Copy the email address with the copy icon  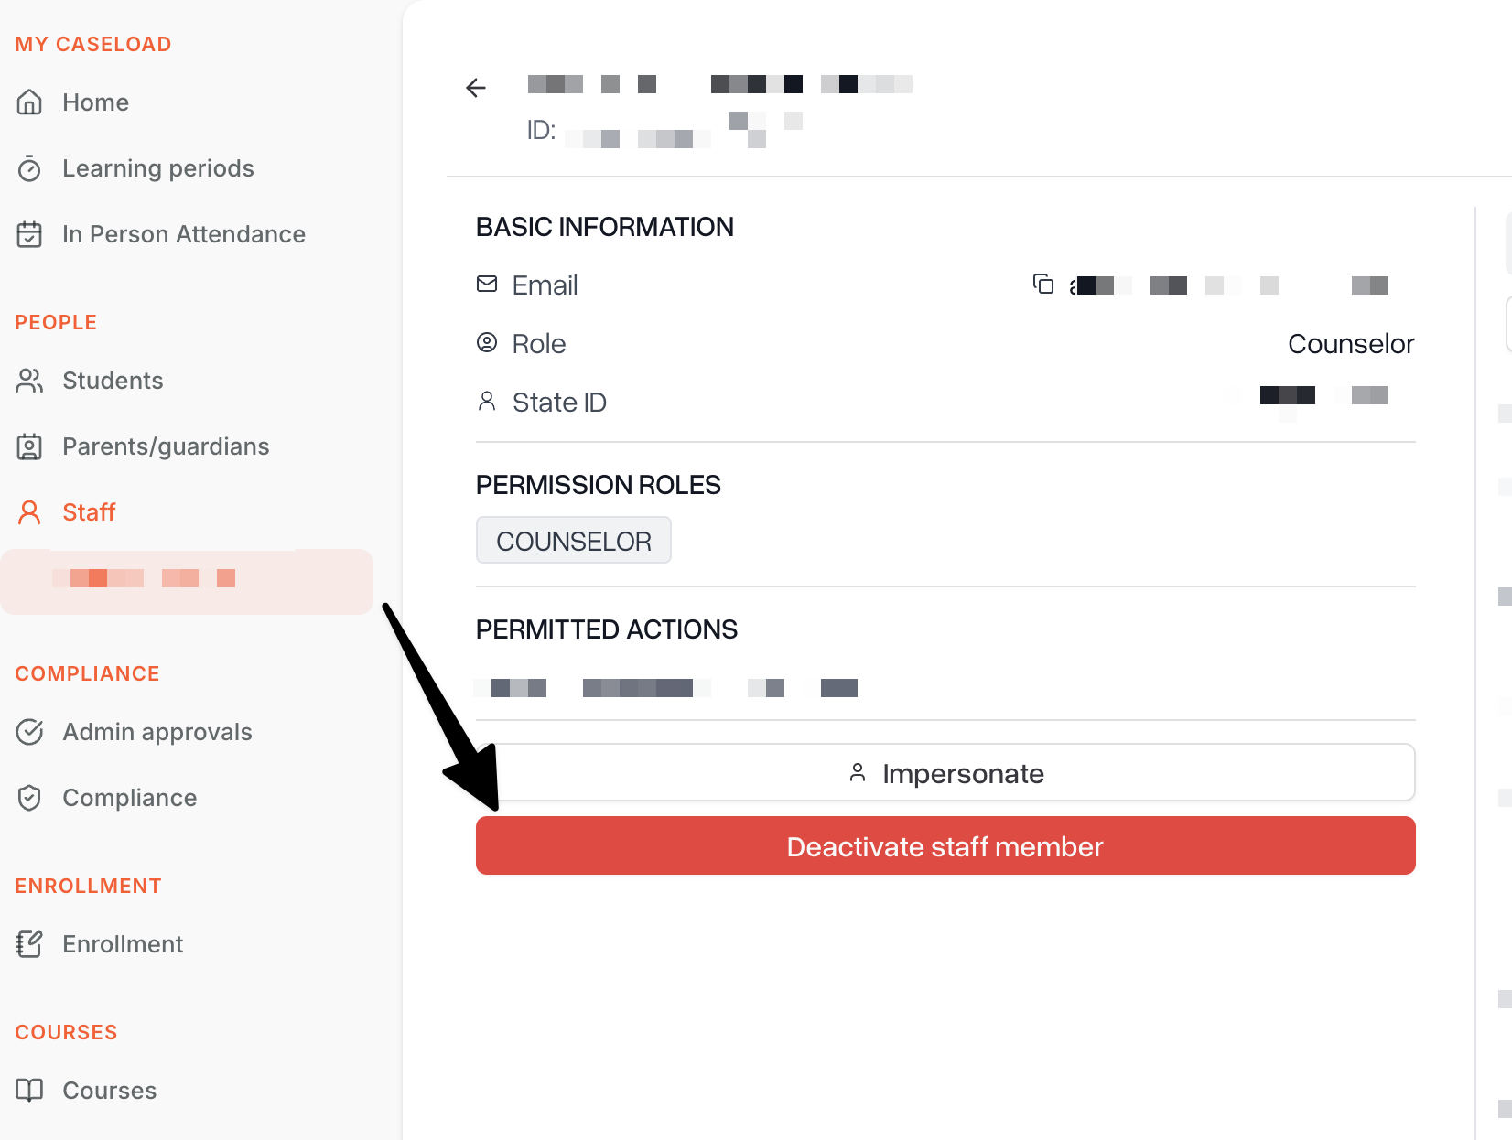click(1043, 285)
